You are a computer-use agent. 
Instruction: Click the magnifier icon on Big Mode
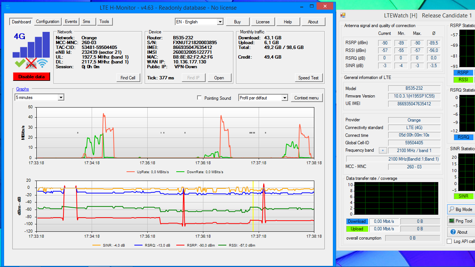point(452,209)
